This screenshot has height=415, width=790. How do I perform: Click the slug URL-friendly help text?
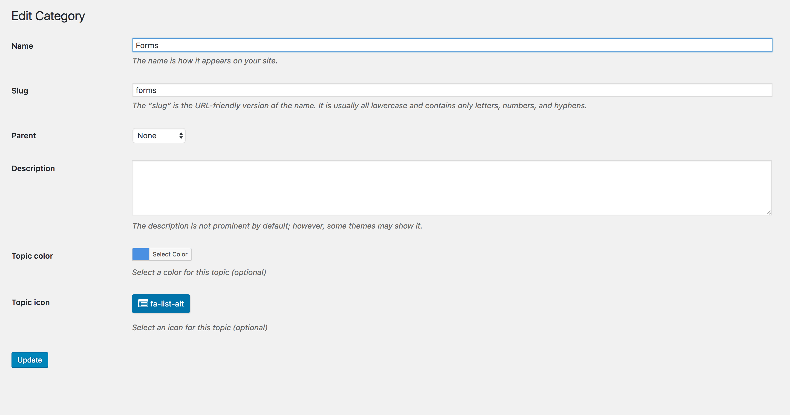coord(359,106)
